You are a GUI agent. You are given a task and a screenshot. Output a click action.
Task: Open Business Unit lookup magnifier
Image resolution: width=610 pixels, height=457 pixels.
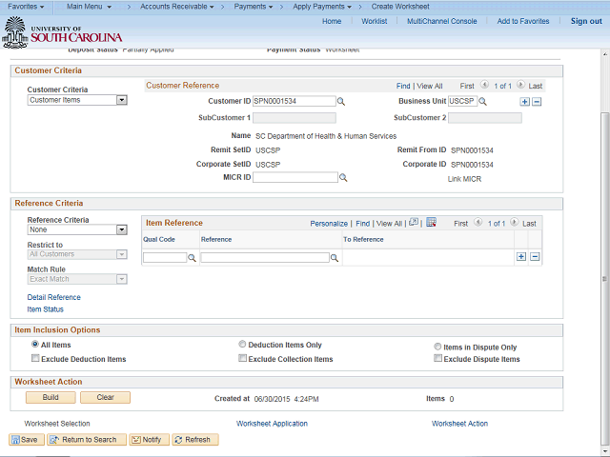[482, 102]
